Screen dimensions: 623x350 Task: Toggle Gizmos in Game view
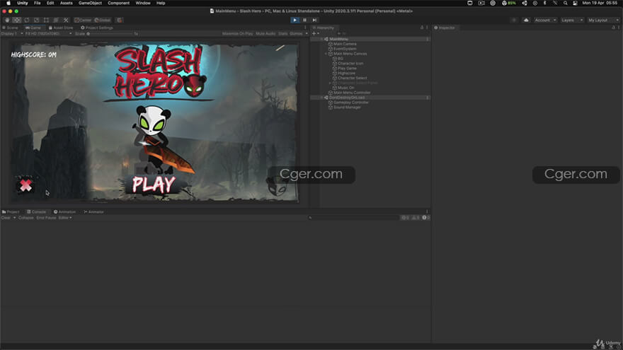click(296, 34)
